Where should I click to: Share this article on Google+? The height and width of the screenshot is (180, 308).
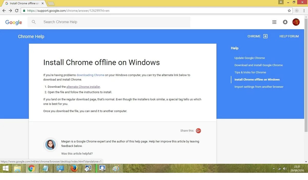[x=198, y=131]
